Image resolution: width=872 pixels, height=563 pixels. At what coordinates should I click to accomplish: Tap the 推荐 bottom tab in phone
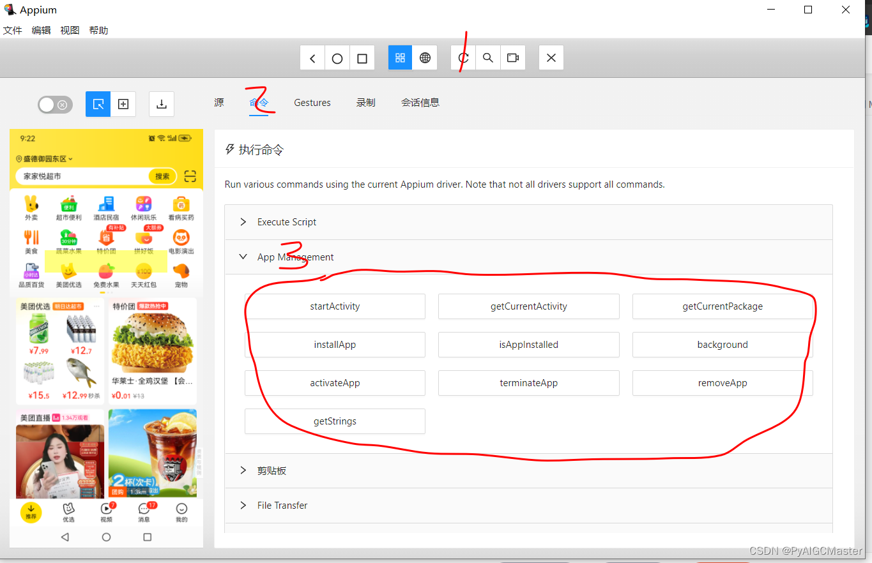[31, 513]
